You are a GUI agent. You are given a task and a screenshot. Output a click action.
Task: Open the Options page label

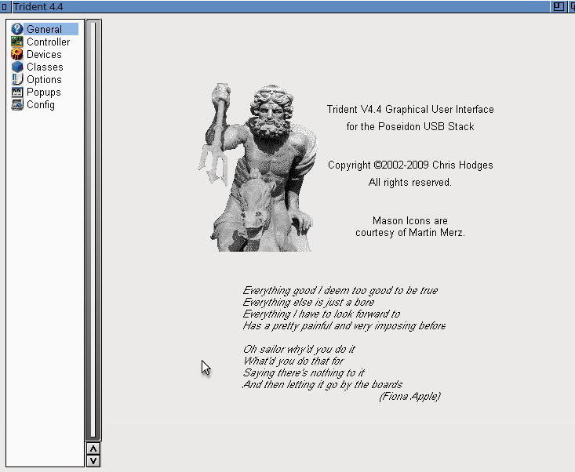point(44,79)
